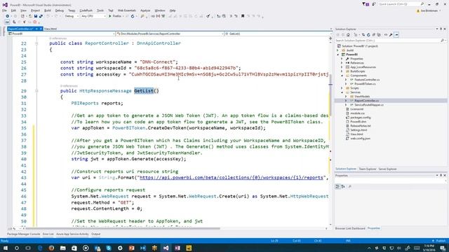This screenshot has width=449, height=252.
Task: Expand the Properties node in Solution Explorer
Action: [x=342, y=59]
